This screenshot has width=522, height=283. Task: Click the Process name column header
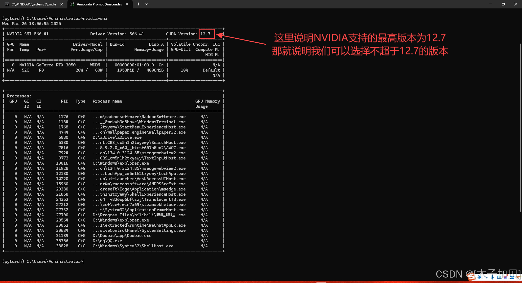(107, 101)
